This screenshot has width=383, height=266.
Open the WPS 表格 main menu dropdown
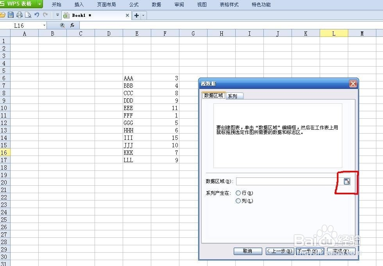[39, 4]
